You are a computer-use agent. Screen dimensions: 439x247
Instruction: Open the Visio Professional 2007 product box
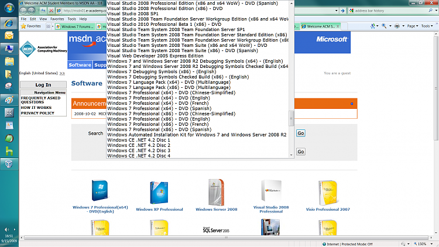tap(328, 193)
